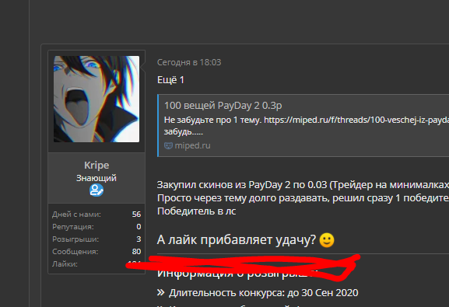Open the '100 вещей PayDay 2 0.3р' link title
Screen dimensions: 449x307
point(223,106)
